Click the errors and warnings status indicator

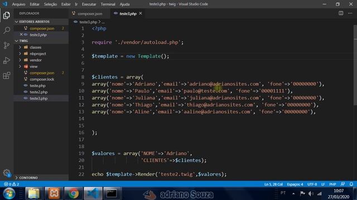pyautogui.click(x=11, y=184)
